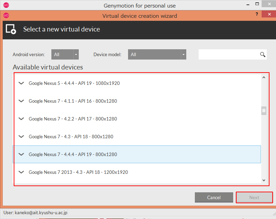Expand Google Nexus 7 4.4.4 API 19 entry
This screenshot has height=219, width=276.
pos(21,154)
